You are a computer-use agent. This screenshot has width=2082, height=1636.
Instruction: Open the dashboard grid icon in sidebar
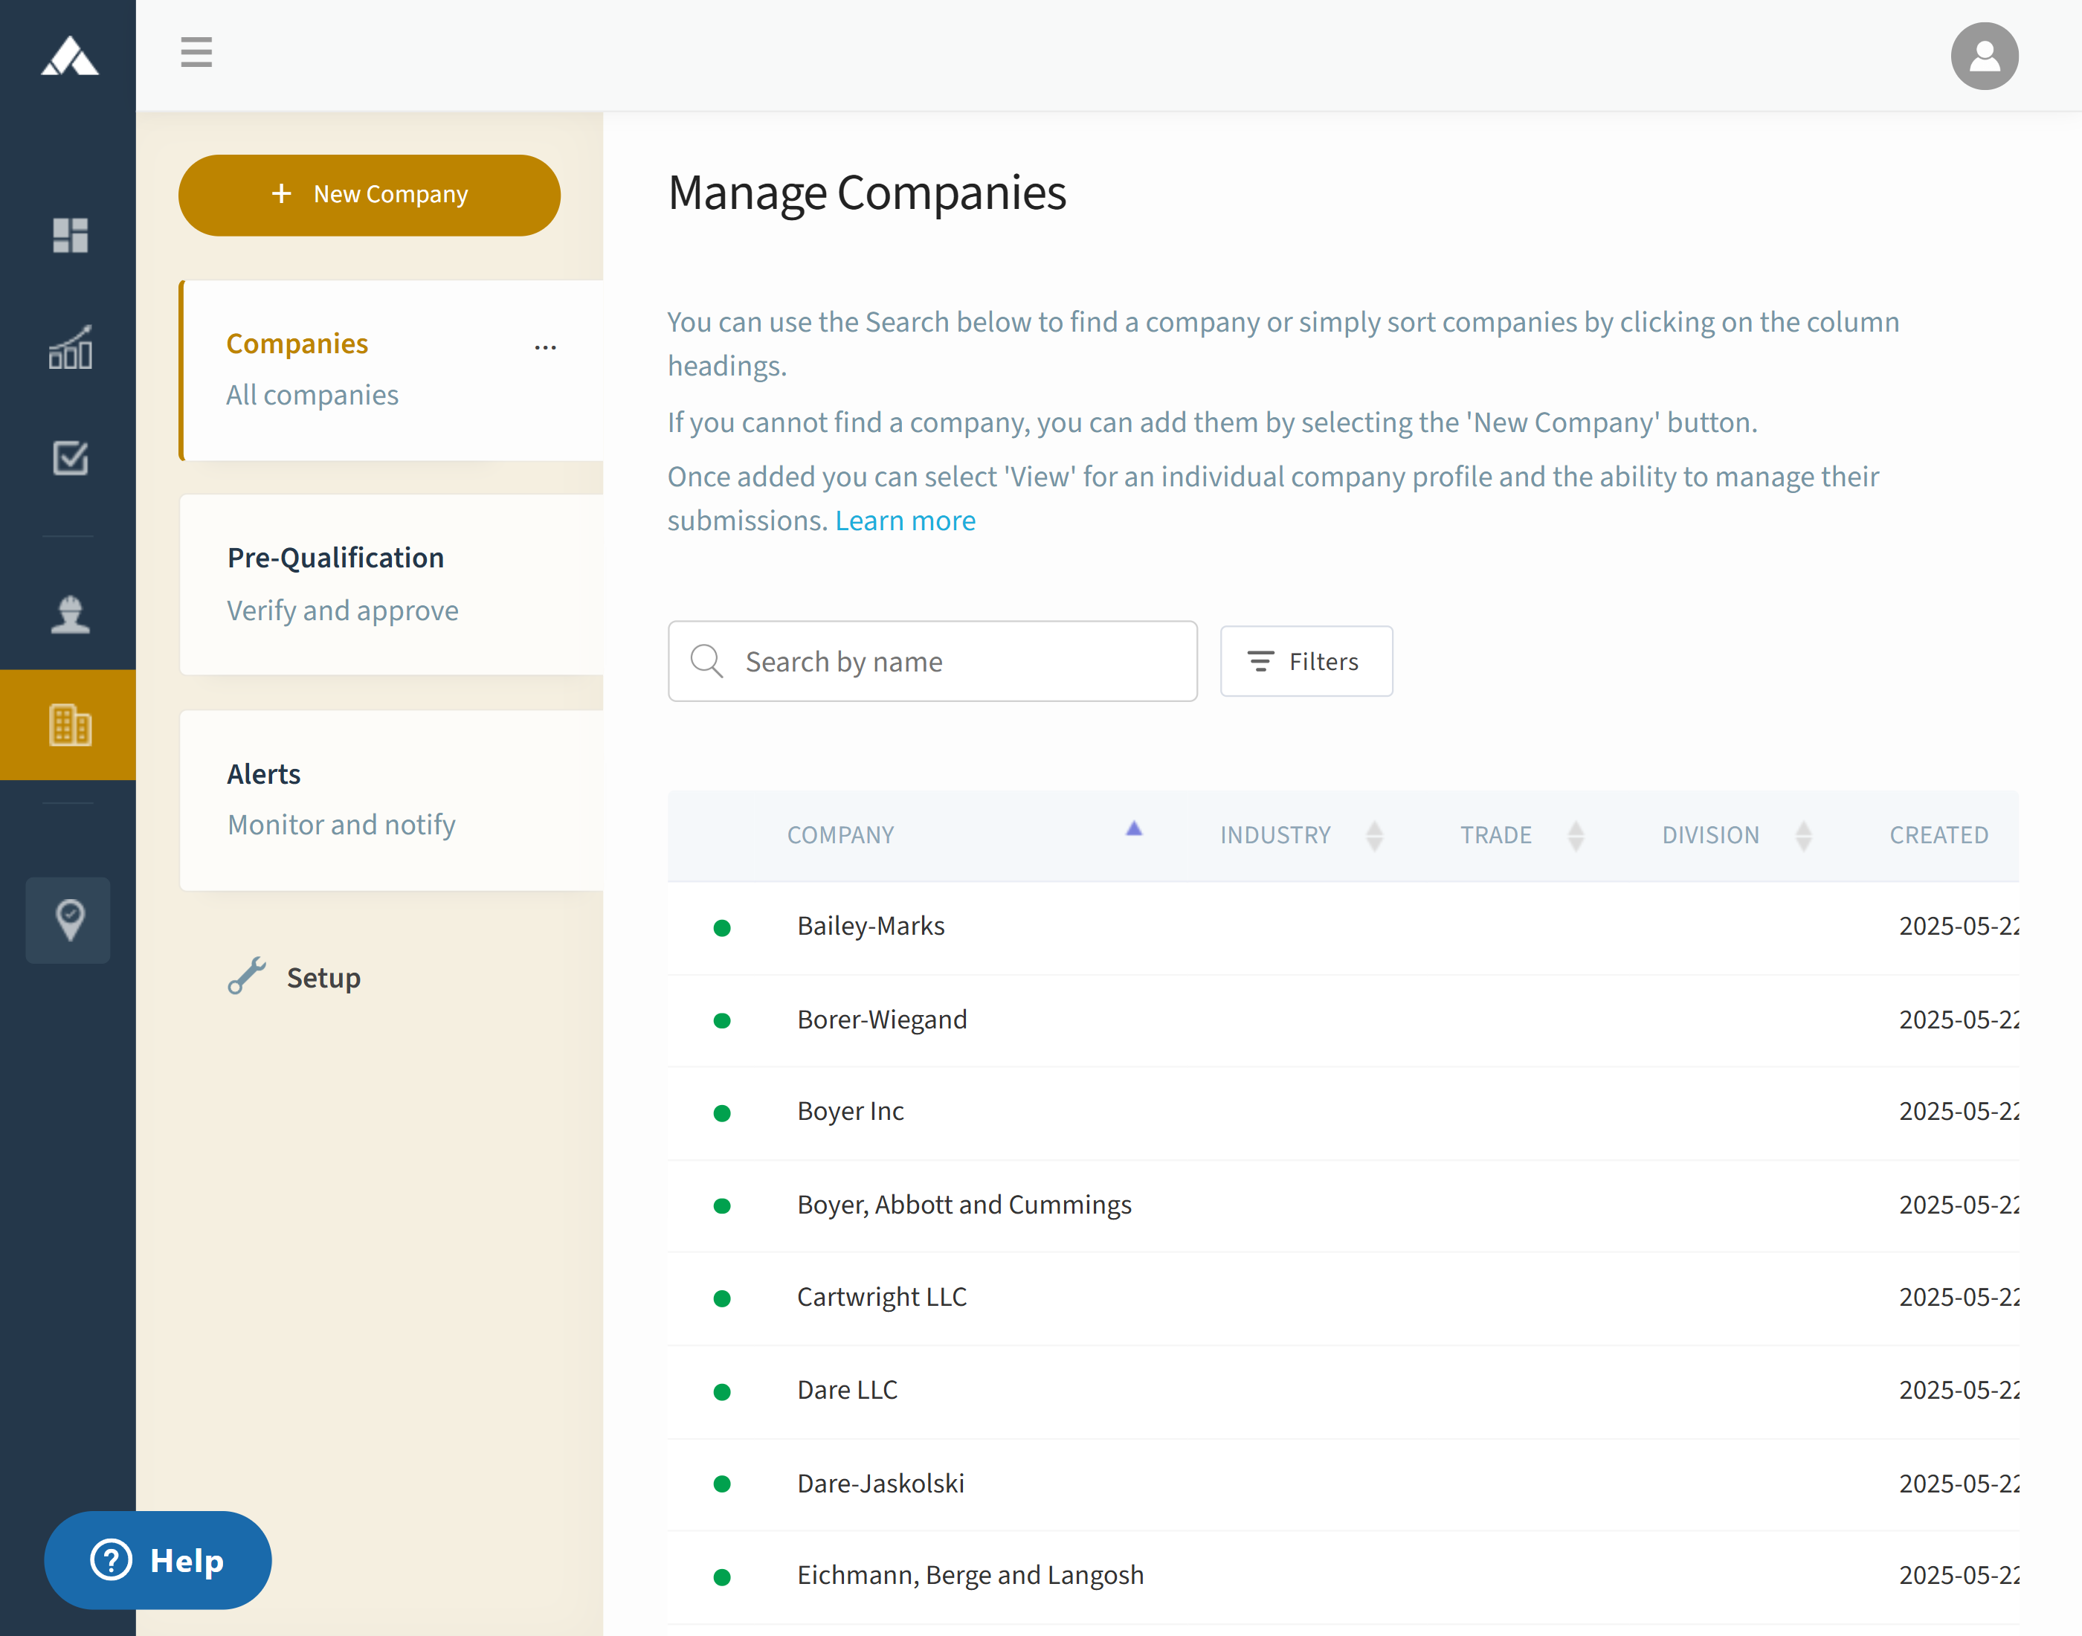pos(70,235)
